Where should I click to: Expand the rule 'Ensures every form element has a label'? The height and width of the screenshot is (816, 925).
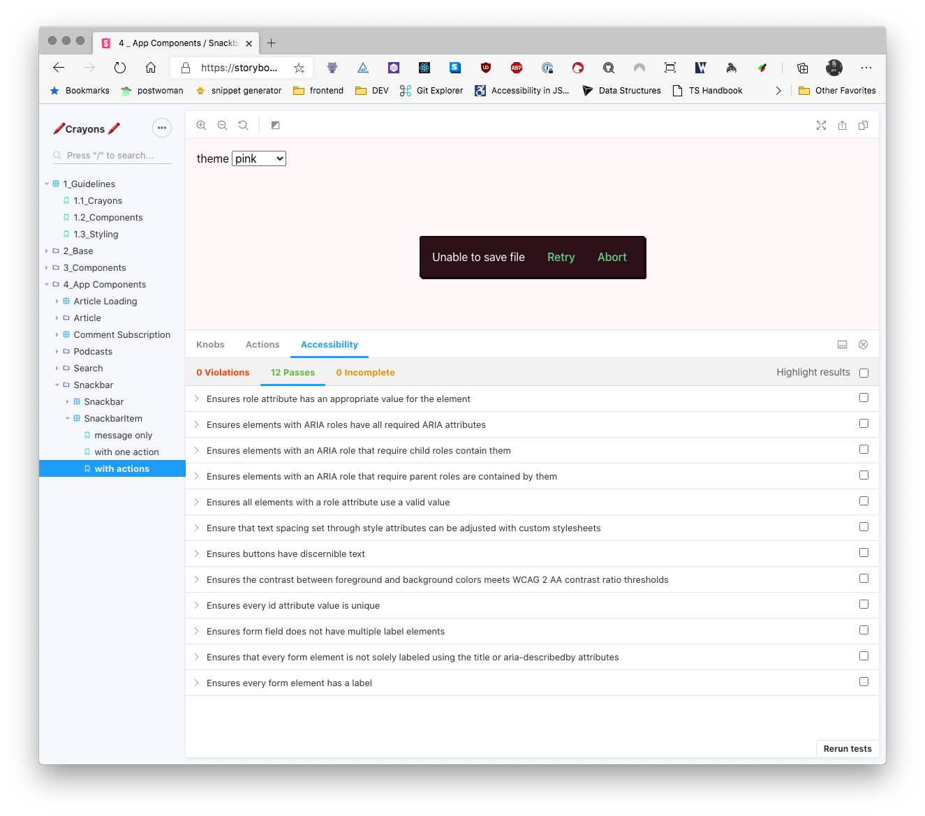coord(195,682)
